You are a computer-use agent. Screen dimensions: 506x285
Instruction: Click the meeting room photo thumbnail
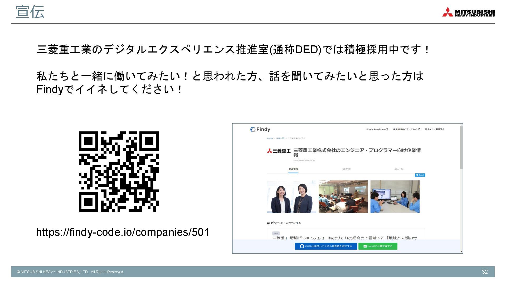click(x=343, y=197)
